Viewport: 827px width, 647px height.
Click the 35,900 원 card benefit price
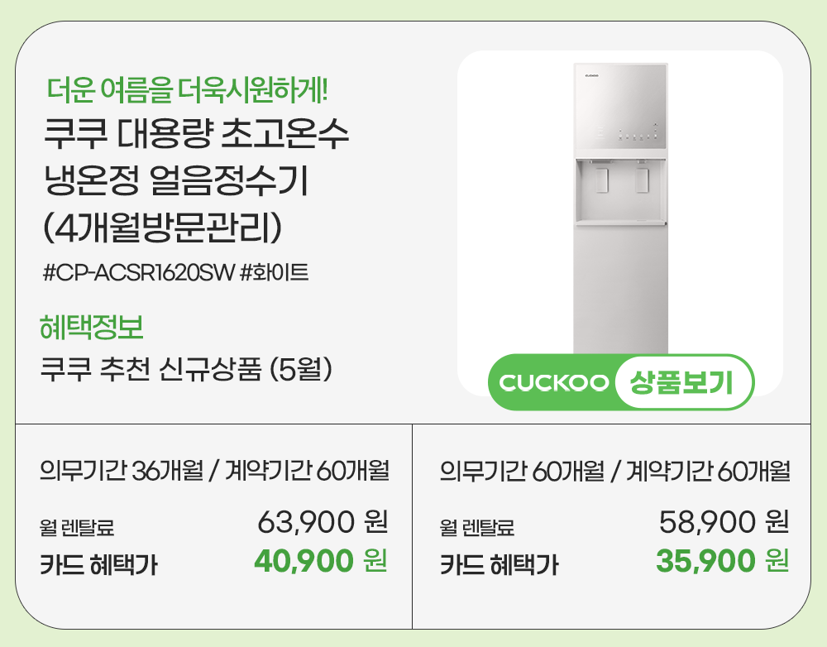[722, 561]
